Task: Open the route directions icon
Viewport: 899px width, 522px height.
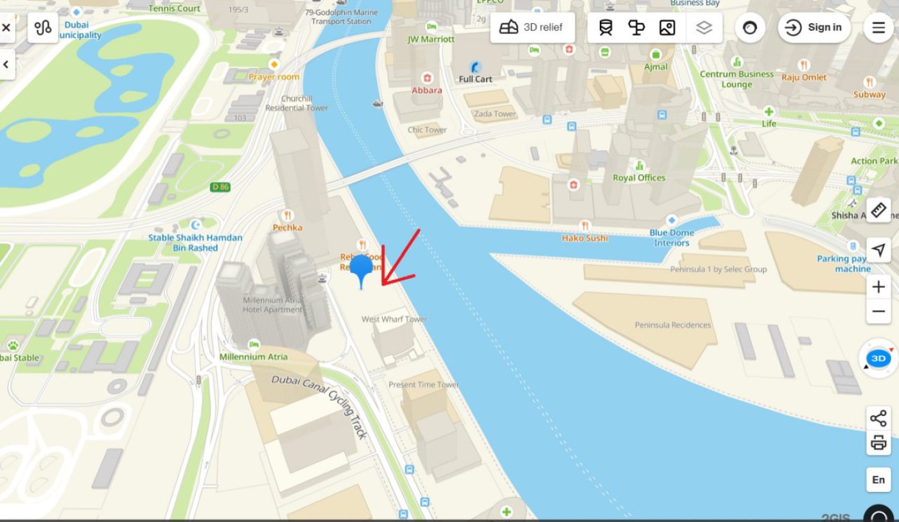Action: [x=43, y=28]
